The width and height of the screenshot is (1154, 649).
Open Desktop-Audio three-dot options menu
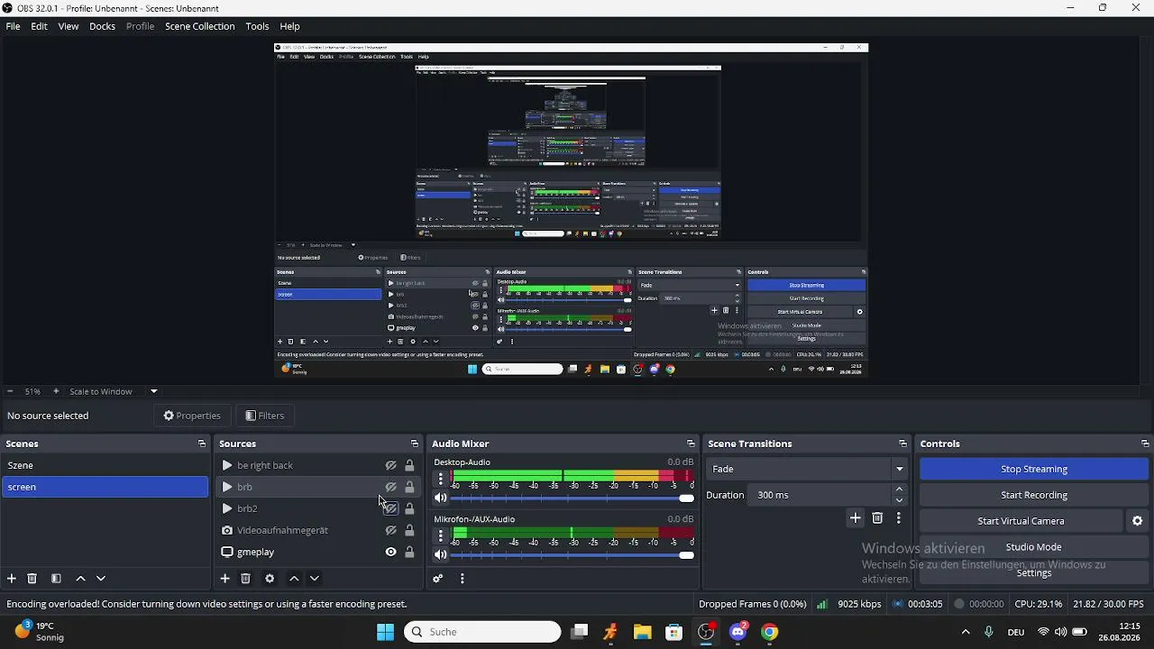[x=441, y=478]
